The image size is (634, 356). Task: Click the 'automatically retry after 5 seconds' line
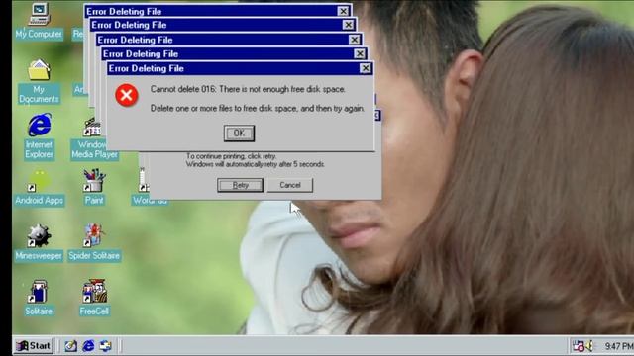[256, 164]
